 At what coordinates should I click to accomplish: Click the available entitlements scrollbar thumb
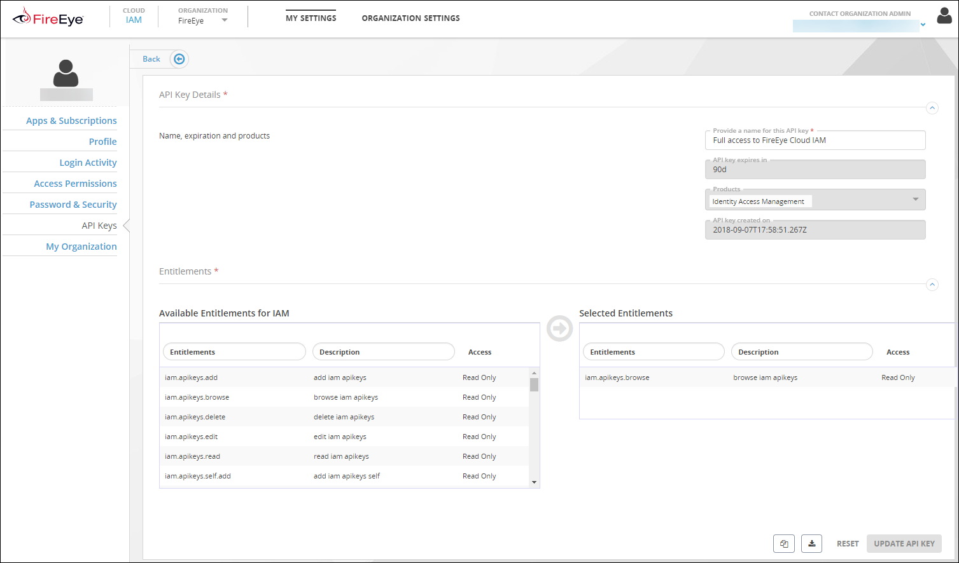click(535, 384)
